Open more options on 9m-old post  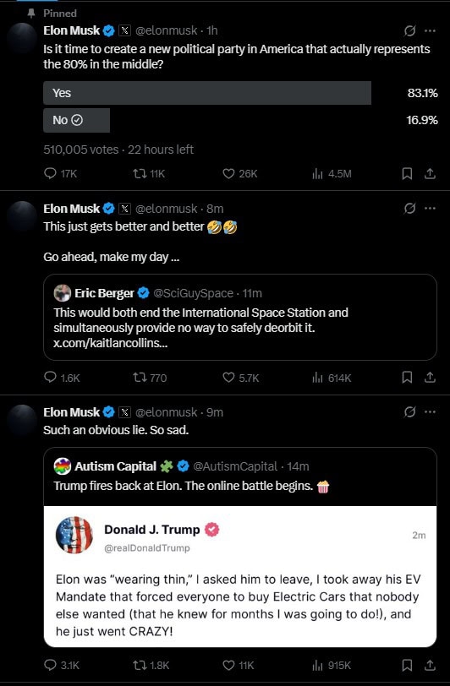(431, 412)
